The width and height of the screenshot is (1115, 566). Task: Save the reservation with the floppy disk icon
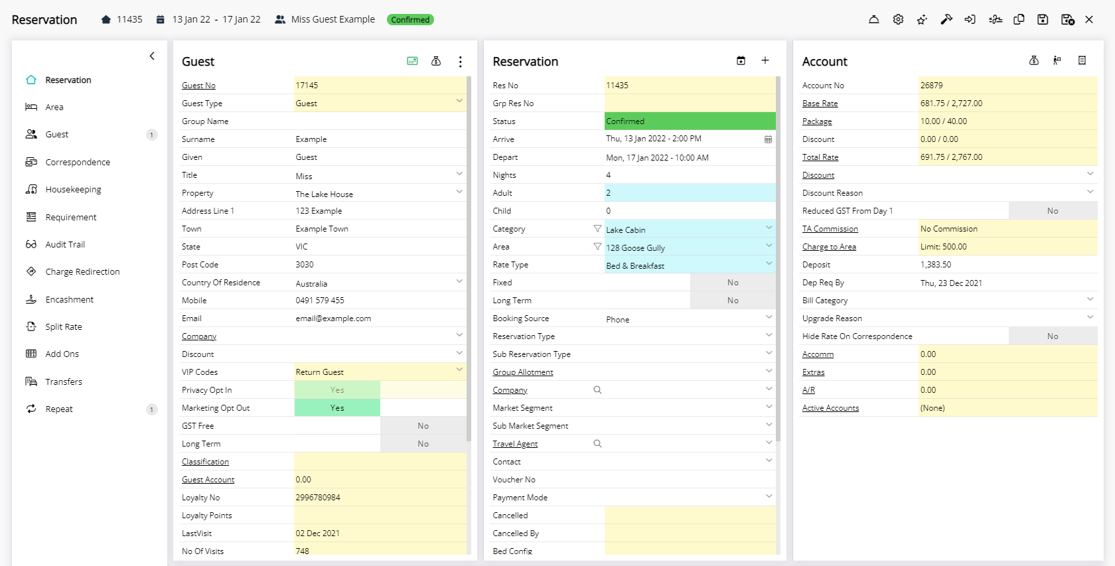(1043, 20)
